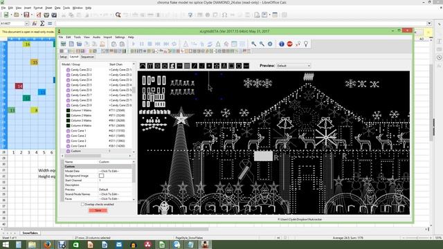Screen dimensions: 443x249
Task: Click the yellow cell labeled 16 in Calc
Action: [x=27, y=44]
